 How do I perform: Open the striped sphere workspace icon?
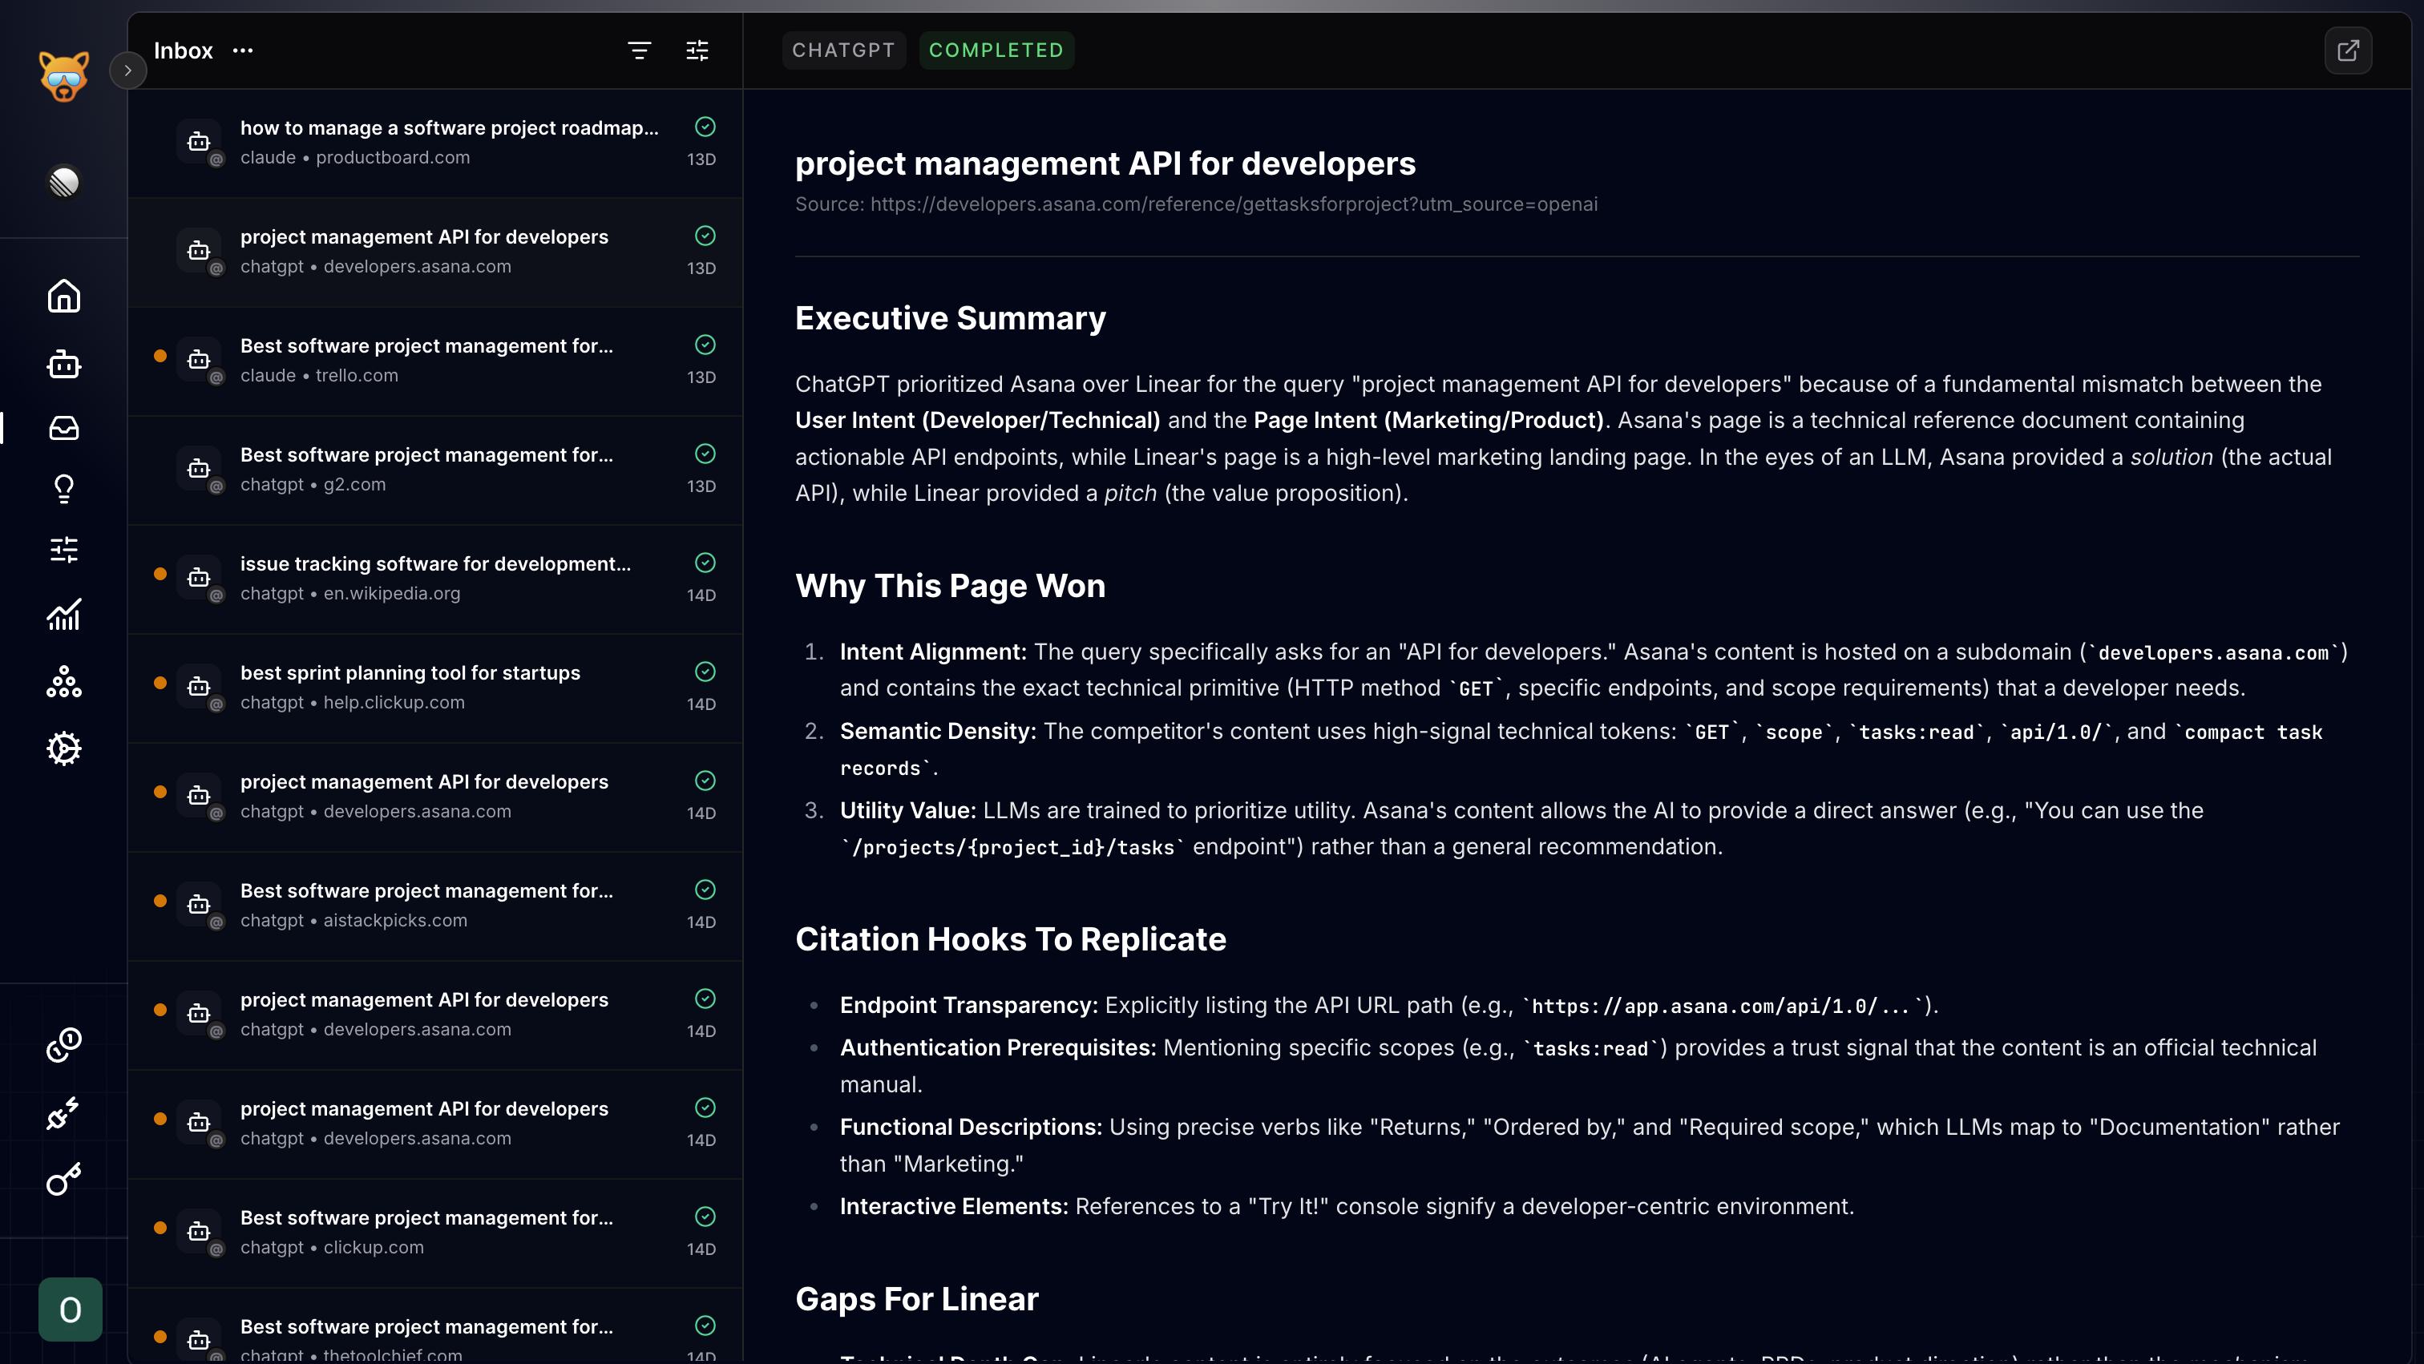point(64,182)
